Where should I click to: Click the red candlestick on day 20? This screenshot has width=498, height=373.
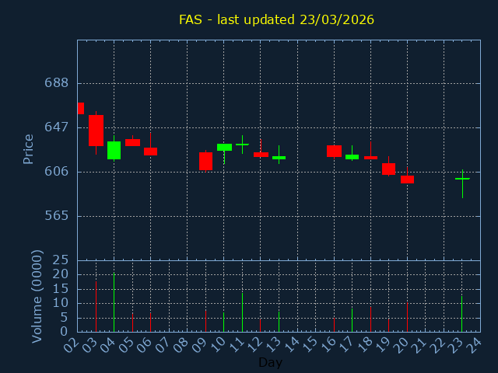[407, 180]
